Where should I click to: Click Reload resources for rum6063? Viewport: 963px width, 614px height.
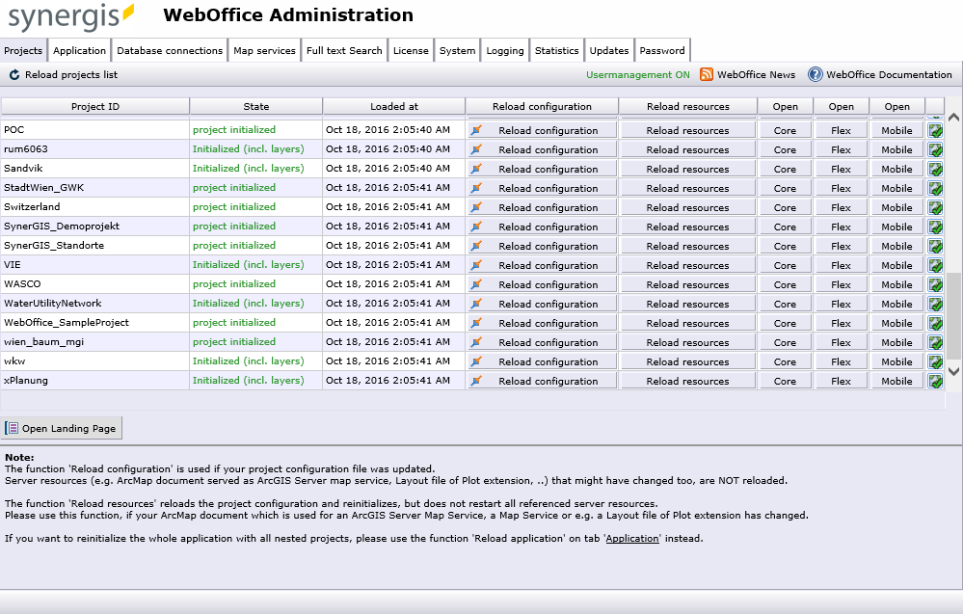(x=687, y=148)
